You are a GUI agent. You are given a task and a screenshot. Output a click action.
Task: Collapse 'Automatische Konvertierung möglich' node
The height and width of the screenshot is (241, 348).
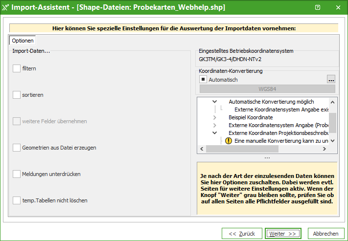[x=214, y=102]
